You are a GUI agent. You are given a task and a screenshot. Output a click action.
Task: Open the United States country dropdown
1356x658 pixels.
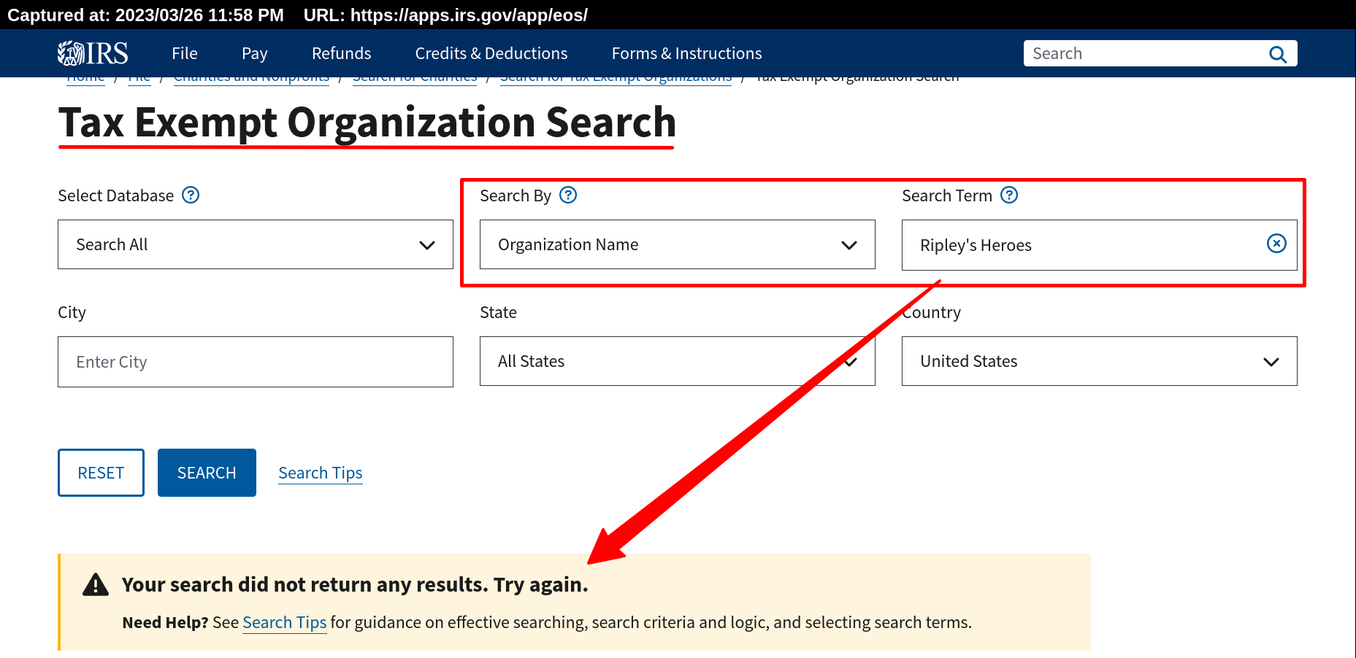pyautogui.click(x=1100, y=361)
